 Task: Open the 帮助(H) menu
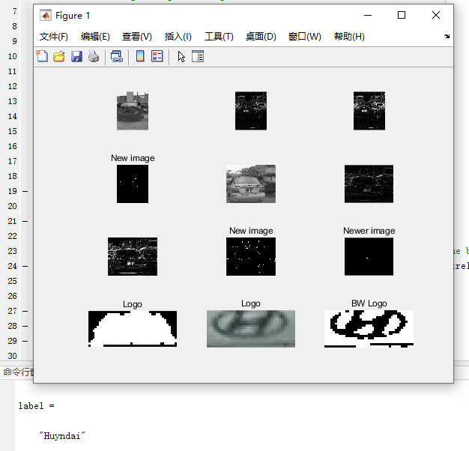[349, 37]
